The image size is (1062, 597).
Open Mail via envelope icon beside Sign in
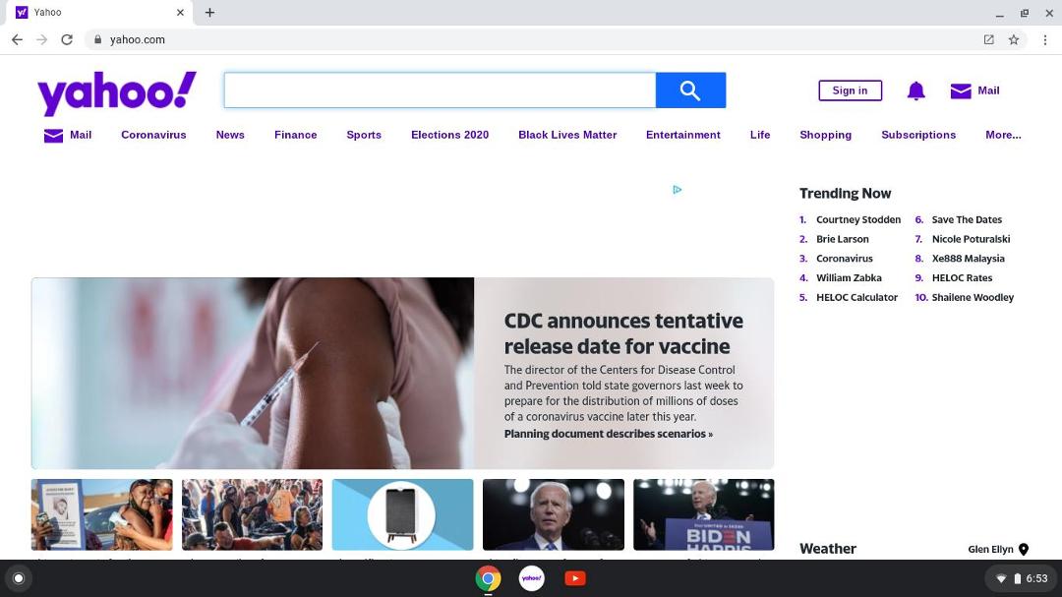[961, 90]
